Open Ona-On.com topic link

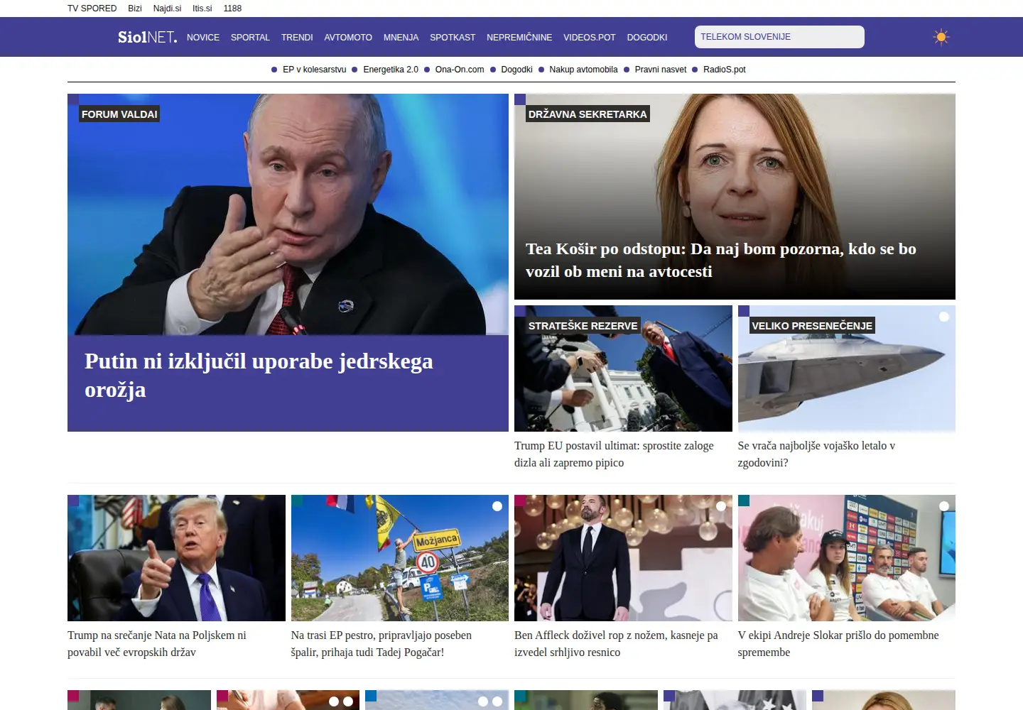[460, 70]
